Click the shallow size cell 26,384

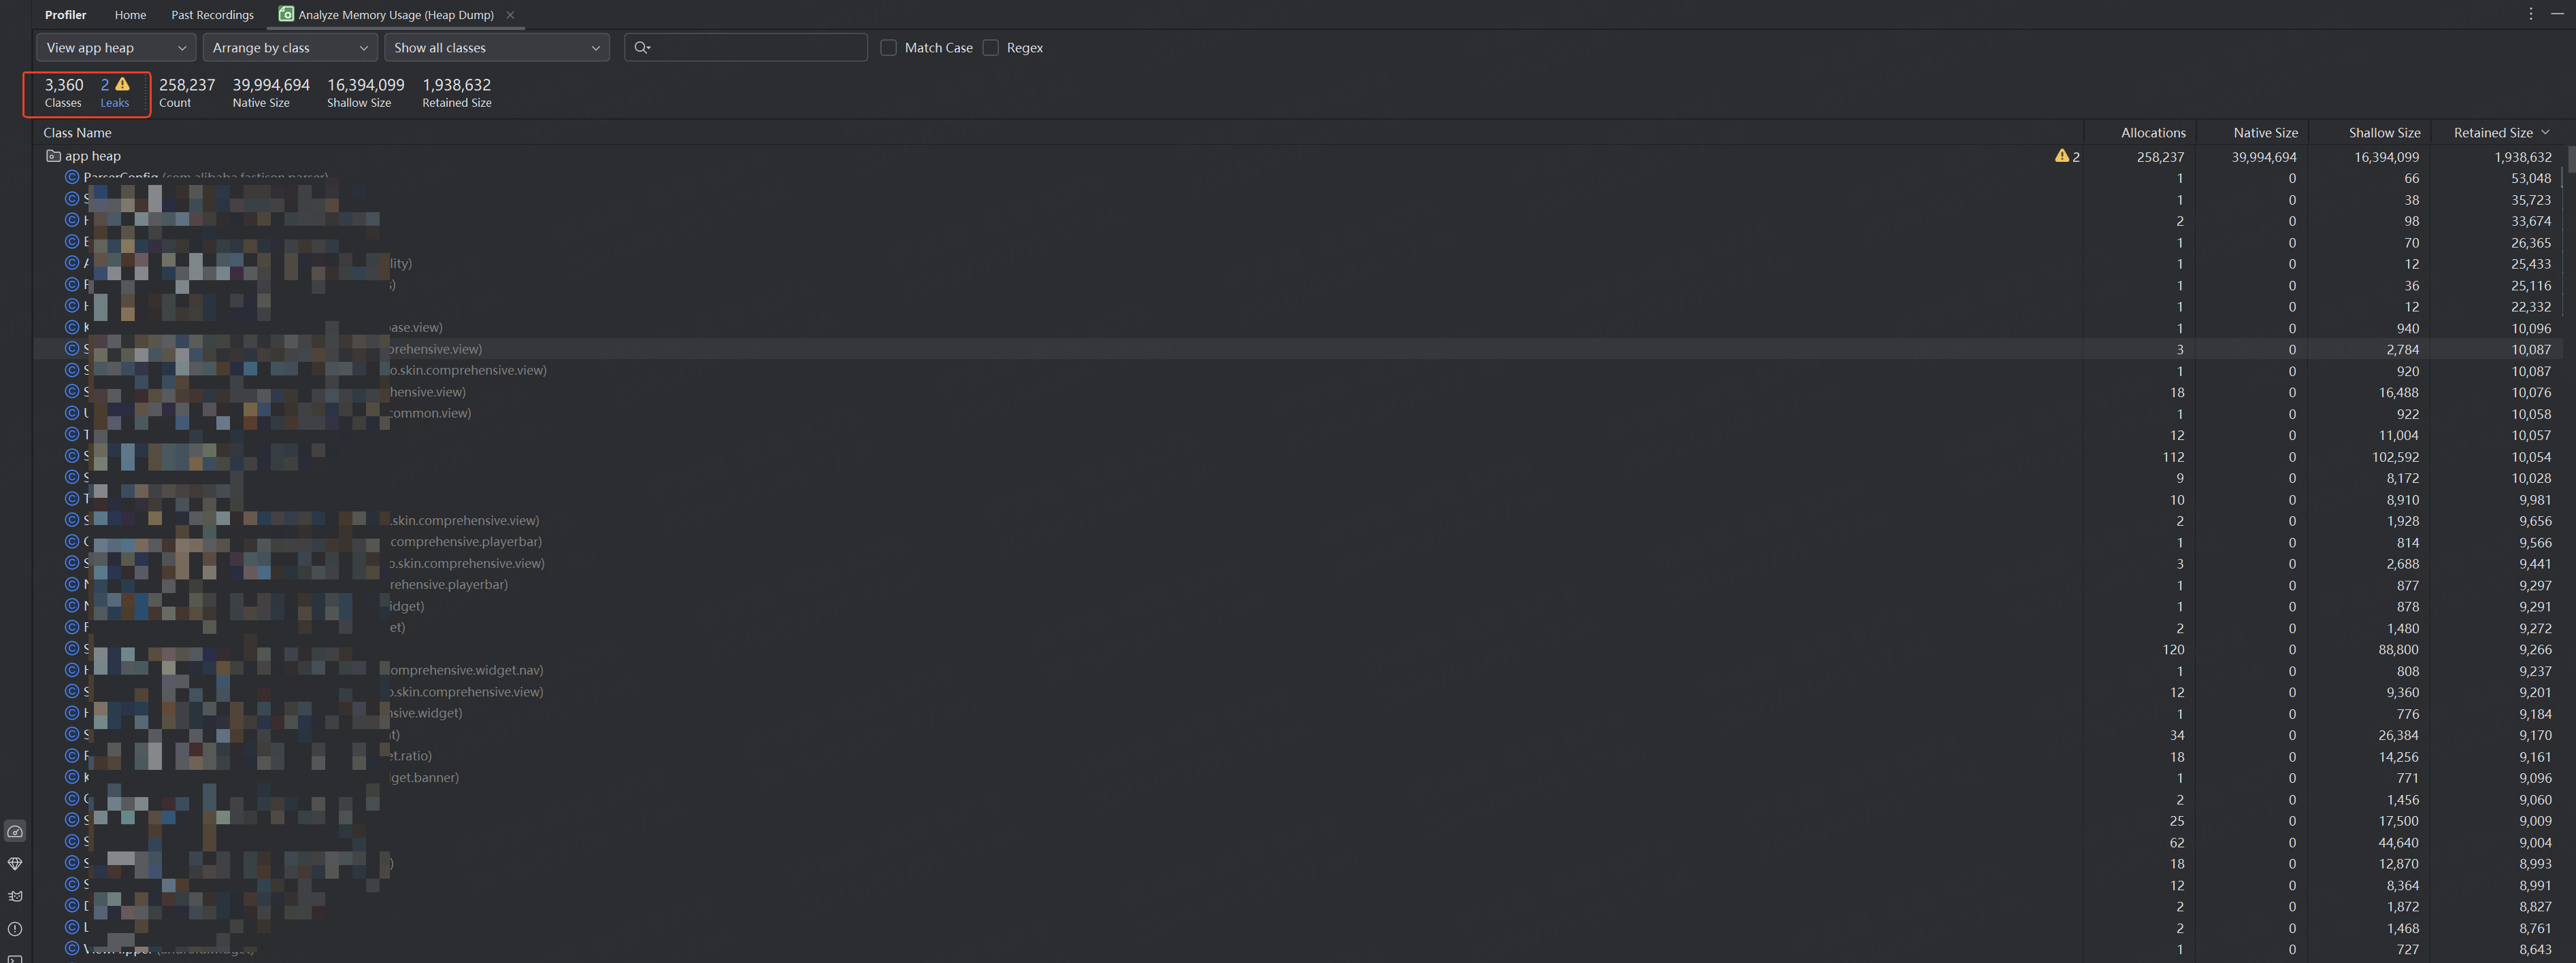point(2398,735)
